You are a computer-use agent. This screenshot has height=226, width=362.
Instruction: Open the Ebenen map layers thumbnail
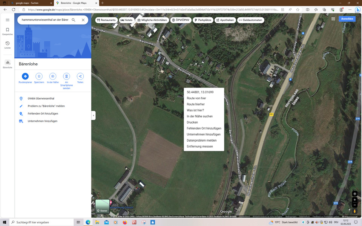coord(103,206)
